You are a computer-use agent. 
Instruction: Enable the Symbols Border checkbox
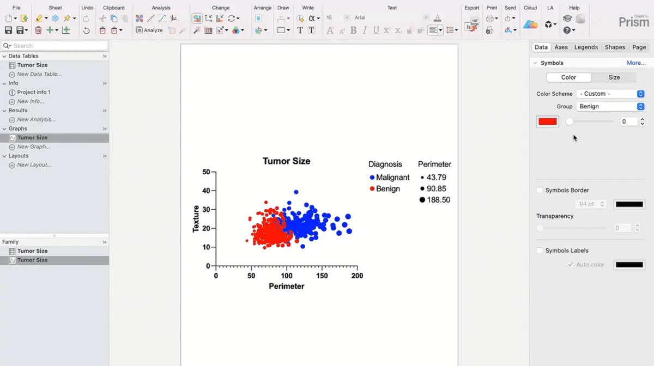pyautogui.click(x=540, y=190)
